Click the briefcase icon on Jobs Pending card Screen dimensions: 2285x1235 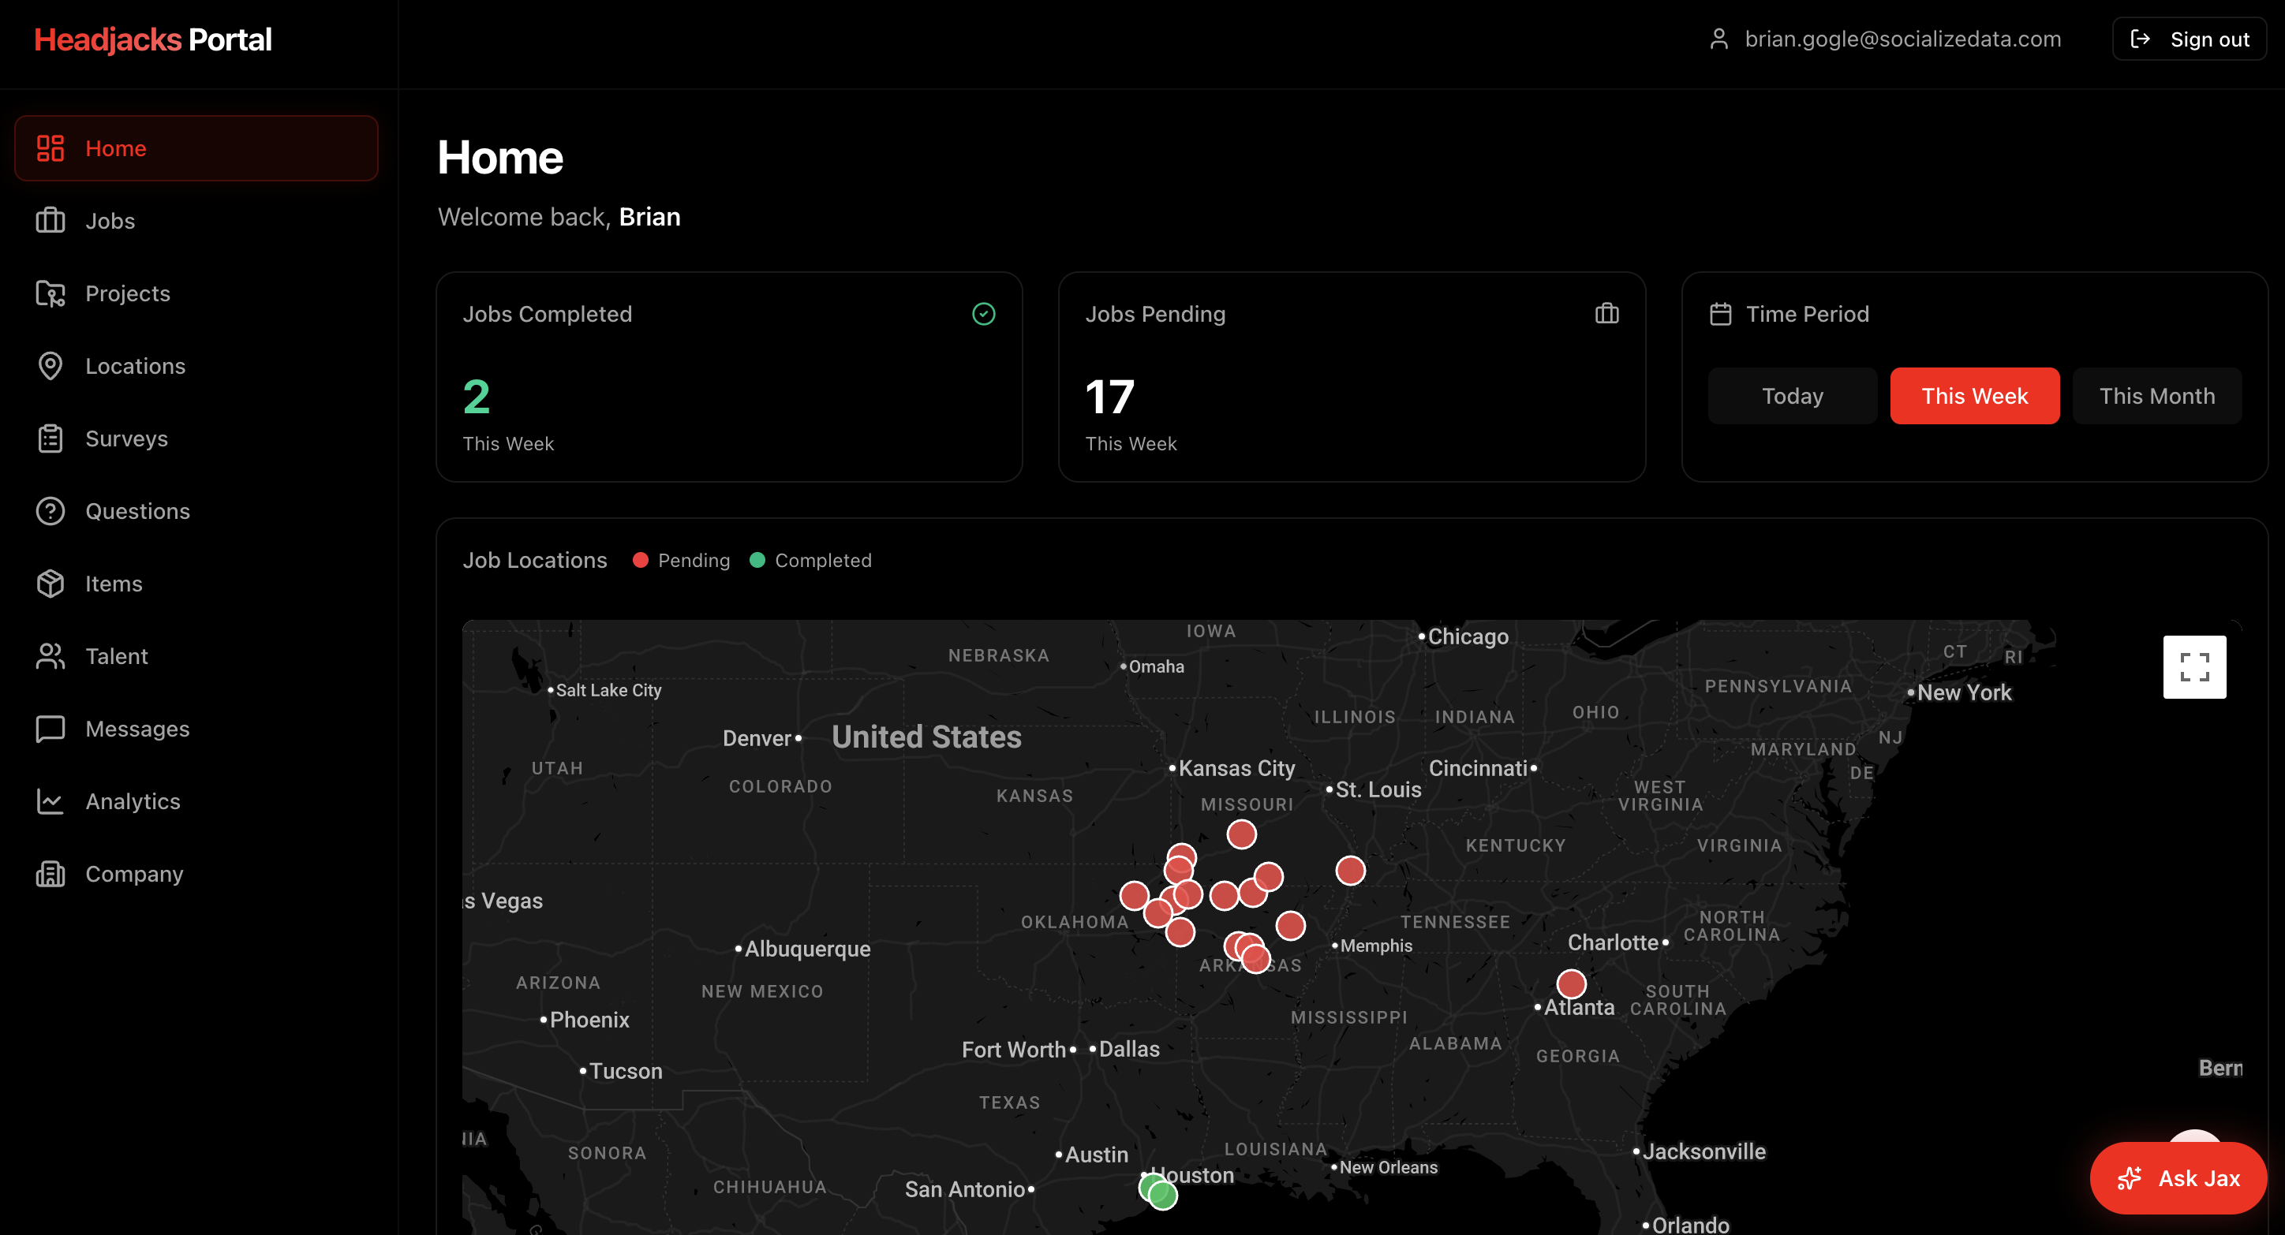click(1607, 314)
